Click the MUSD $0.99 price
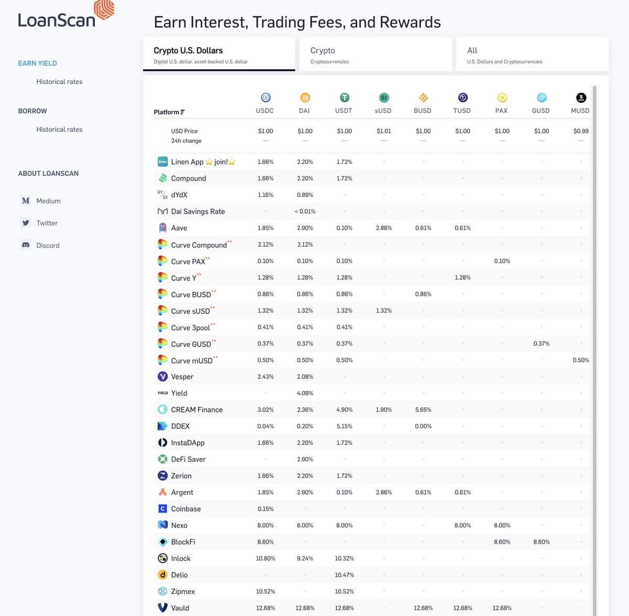629x616 pixels. pyautogui.click(x=581, y=131)
